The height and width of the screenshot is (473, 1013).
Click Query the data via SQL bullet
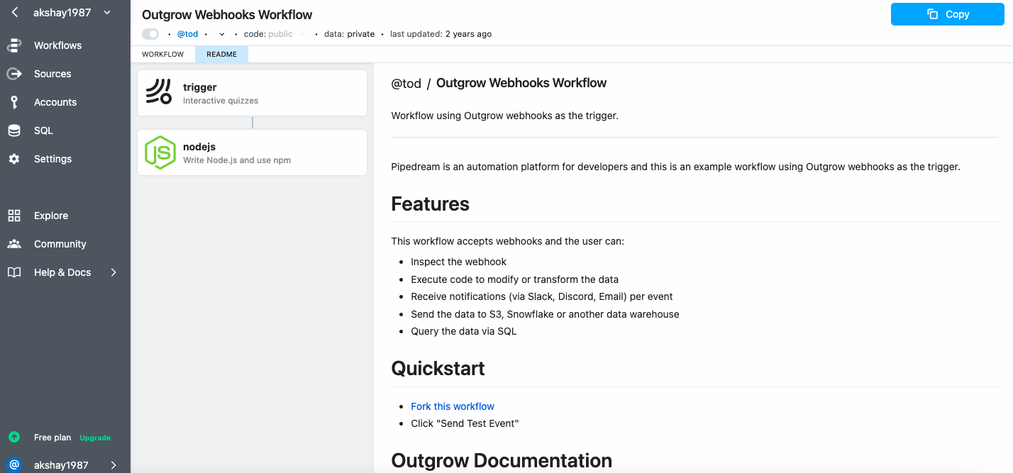[x=464, y=331]
